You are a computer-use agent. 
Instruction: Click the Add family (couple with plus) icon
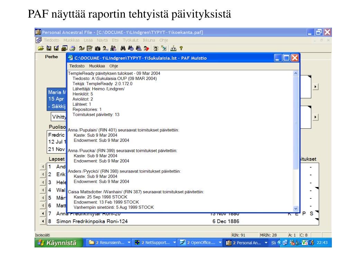point(113,48)
